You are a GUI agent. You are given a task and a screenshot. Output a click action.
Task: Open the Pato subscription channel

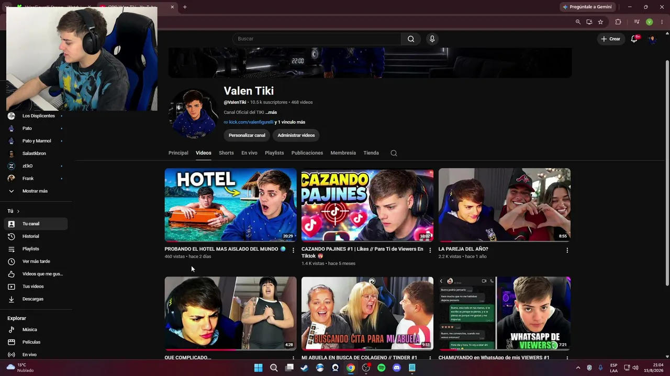(x=36, y=128)
